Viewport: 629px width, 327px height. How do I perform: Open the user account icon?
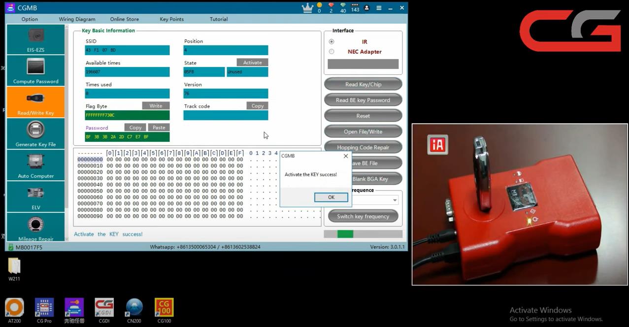tap(366, 8)
